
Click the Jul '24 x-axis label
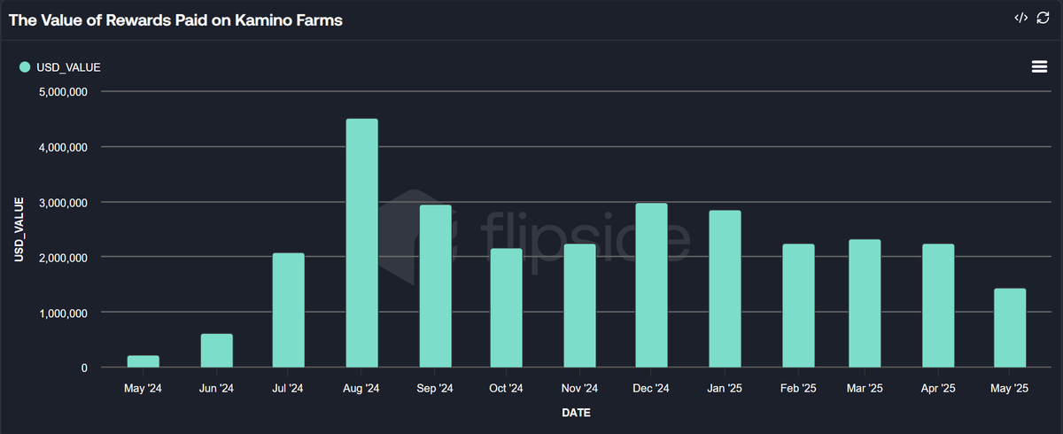point(289,389)
